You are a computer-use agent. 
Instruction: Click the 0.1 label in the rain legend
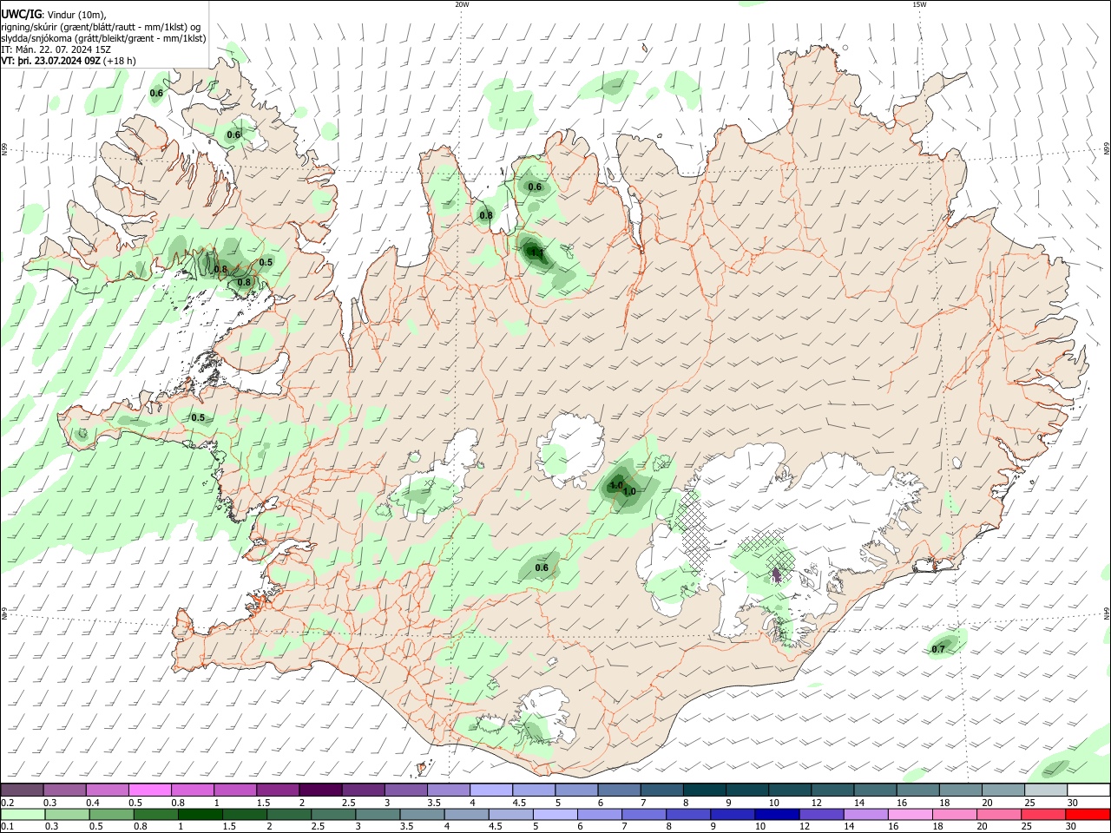click(7, 827)
